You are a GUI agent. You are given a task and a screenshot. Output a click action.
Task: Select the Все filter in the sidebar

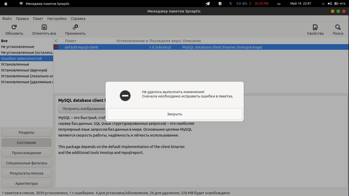[x=26, y=41]
